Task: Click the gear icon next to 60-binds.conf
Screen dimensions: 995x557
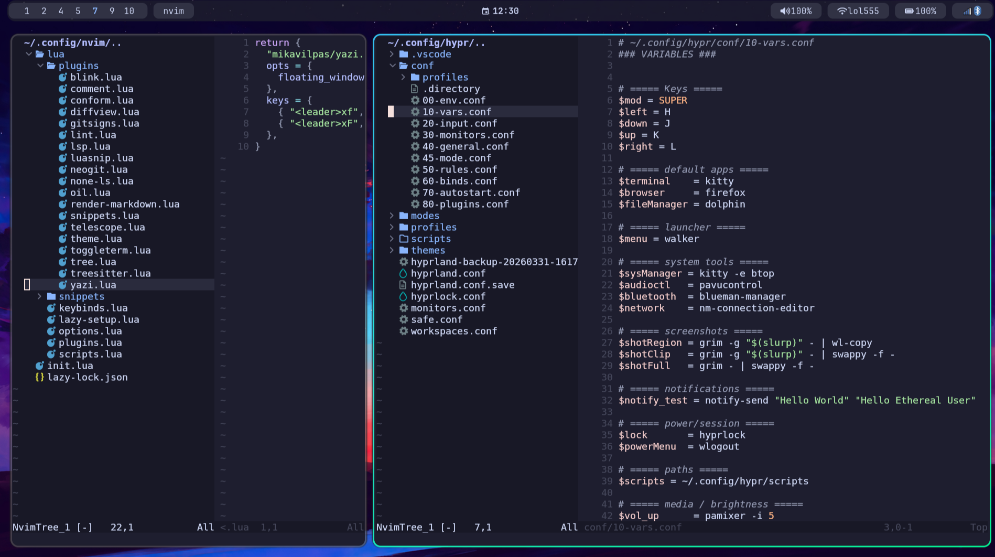Action: (x=415, y=181)
